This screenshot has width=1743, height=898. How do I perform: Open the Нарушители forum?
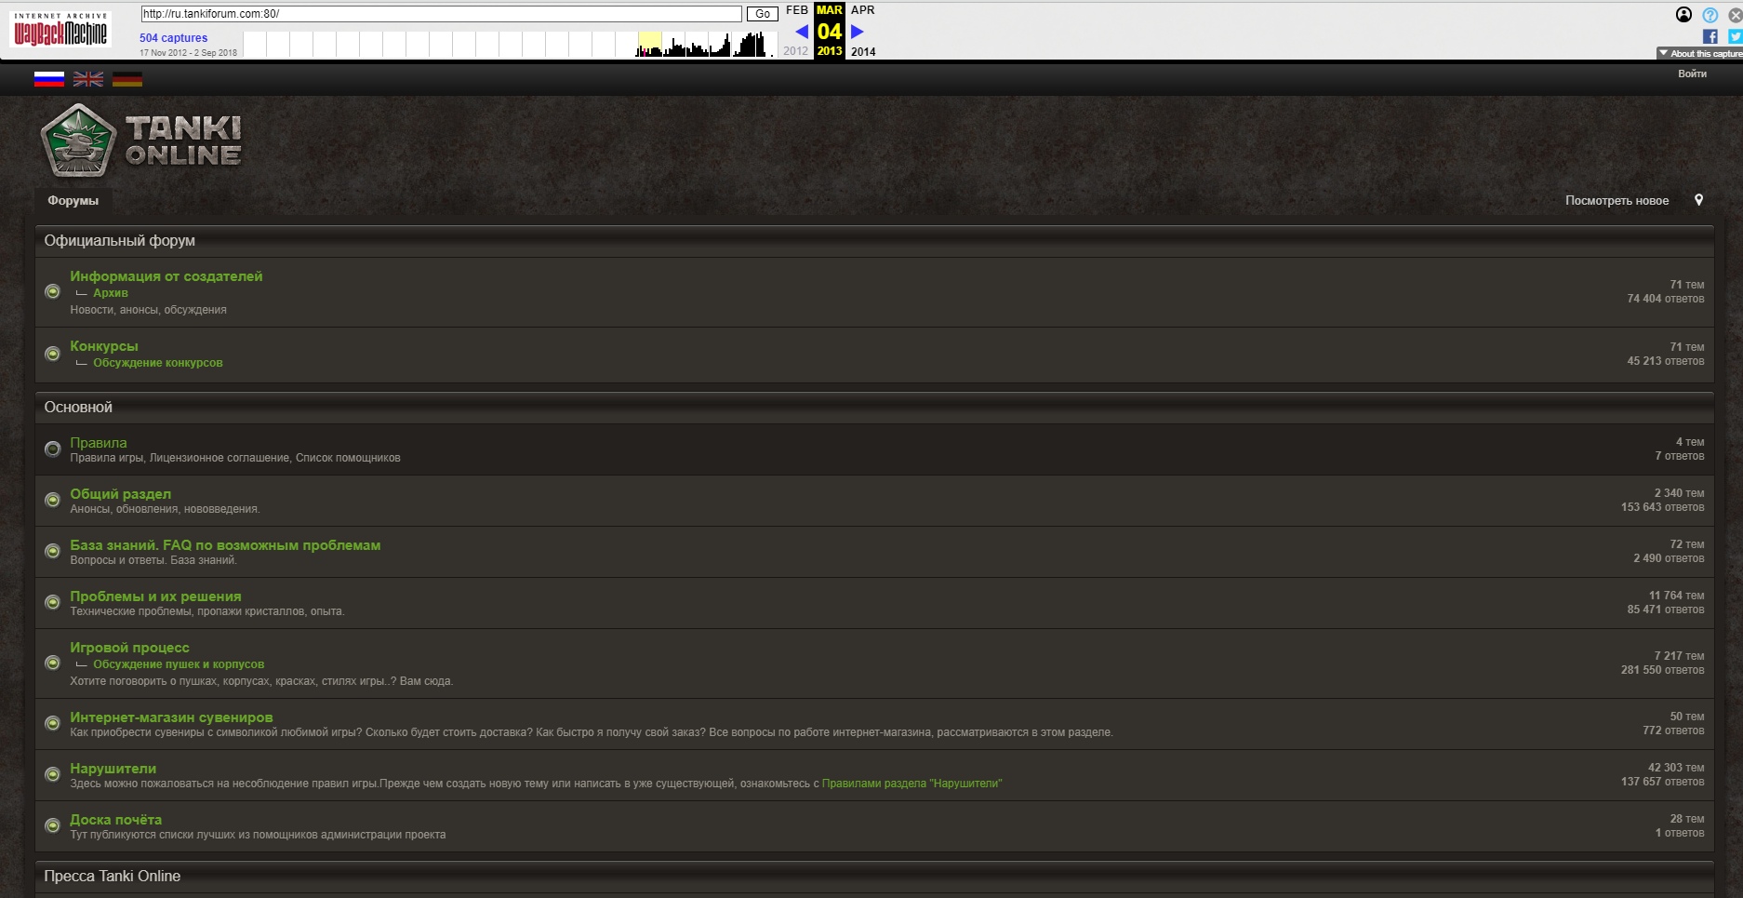pyautogui.click(x=113, y=769)
